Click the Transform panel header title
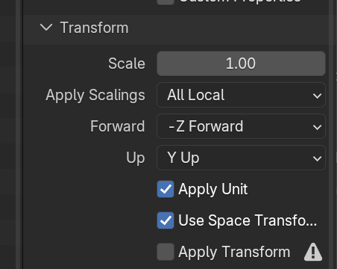Image resolution: width=337 pixels, height=269 pixels. point(94,28)
